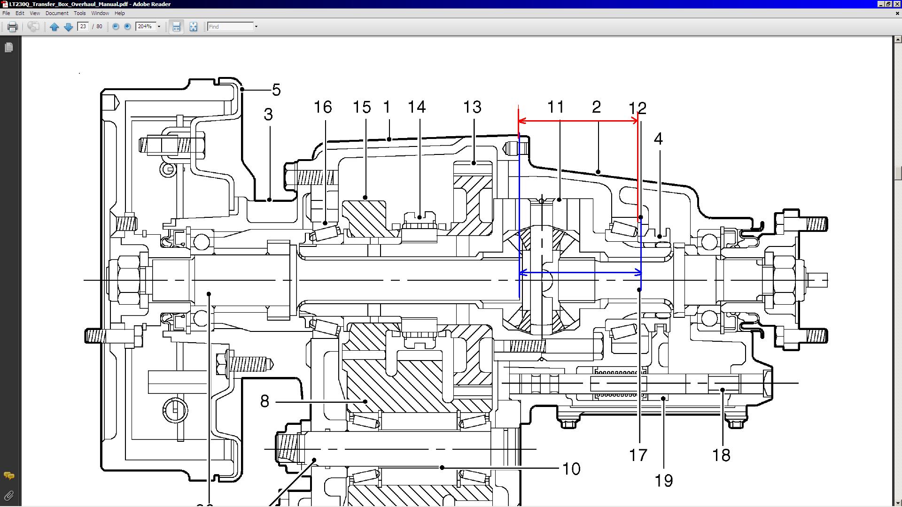Click the Print icon in toolbar

[13, 27]
